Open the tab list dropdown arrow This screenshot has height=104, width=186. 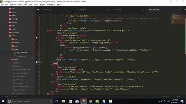coord(185,10)
